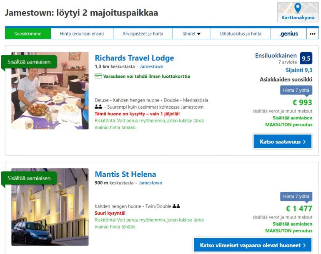
Task: Click the Sisältää aamiaisen ribbon on Richards Lodge
Action: [x=29, y=62]
